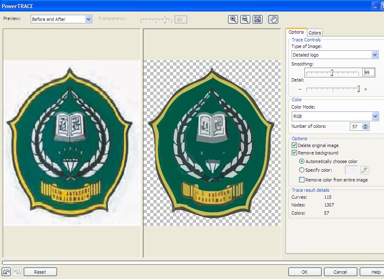Screen dimensions: 384x279
Task: Click the Cancel button
Action: tap(341, 272)
